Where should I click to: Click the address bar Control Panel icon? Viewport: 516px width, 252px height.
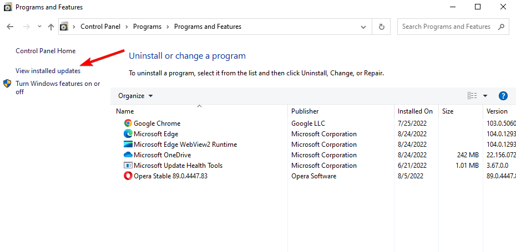click(x=64, y=27)
